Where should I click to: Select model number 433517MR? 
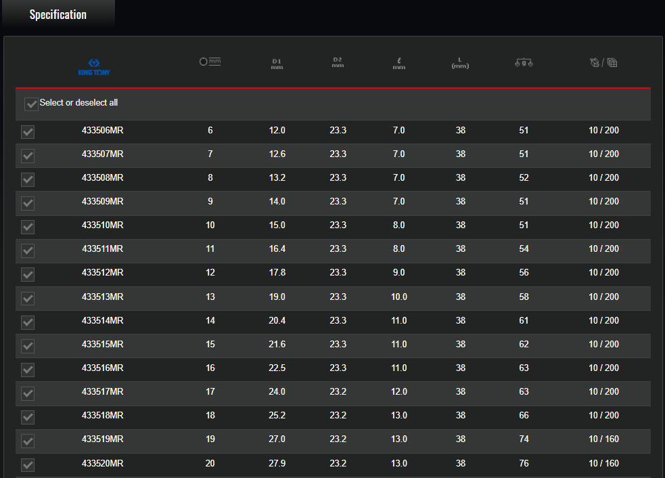(x=103, y=392)
